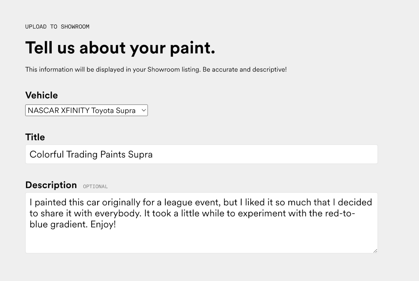Viewport: 419px width, 281px height.
Task: Click the "Tell us about your paint." heading
Action: coord(120,48)
